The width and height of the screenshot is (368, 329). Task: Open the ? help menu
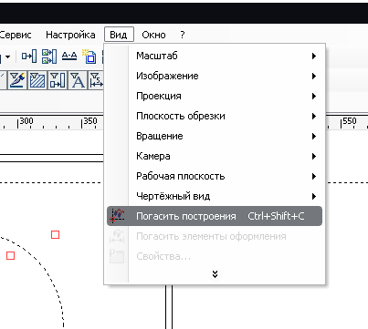pyautogui.click(x=182, y=35)
